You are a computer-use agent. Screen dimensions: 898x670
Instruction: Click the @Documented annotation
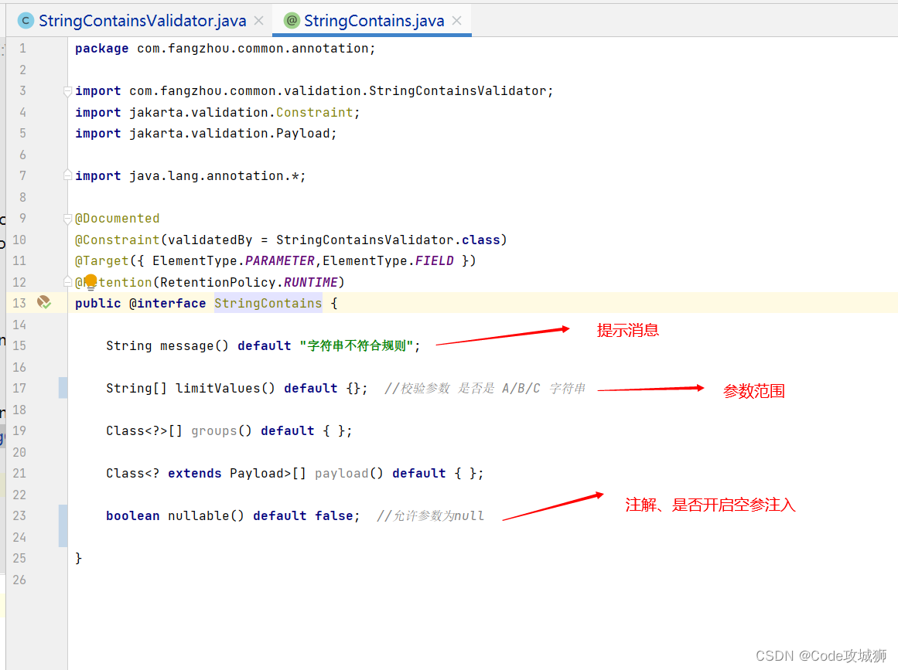pyautogui.click(x=118, y=219)
